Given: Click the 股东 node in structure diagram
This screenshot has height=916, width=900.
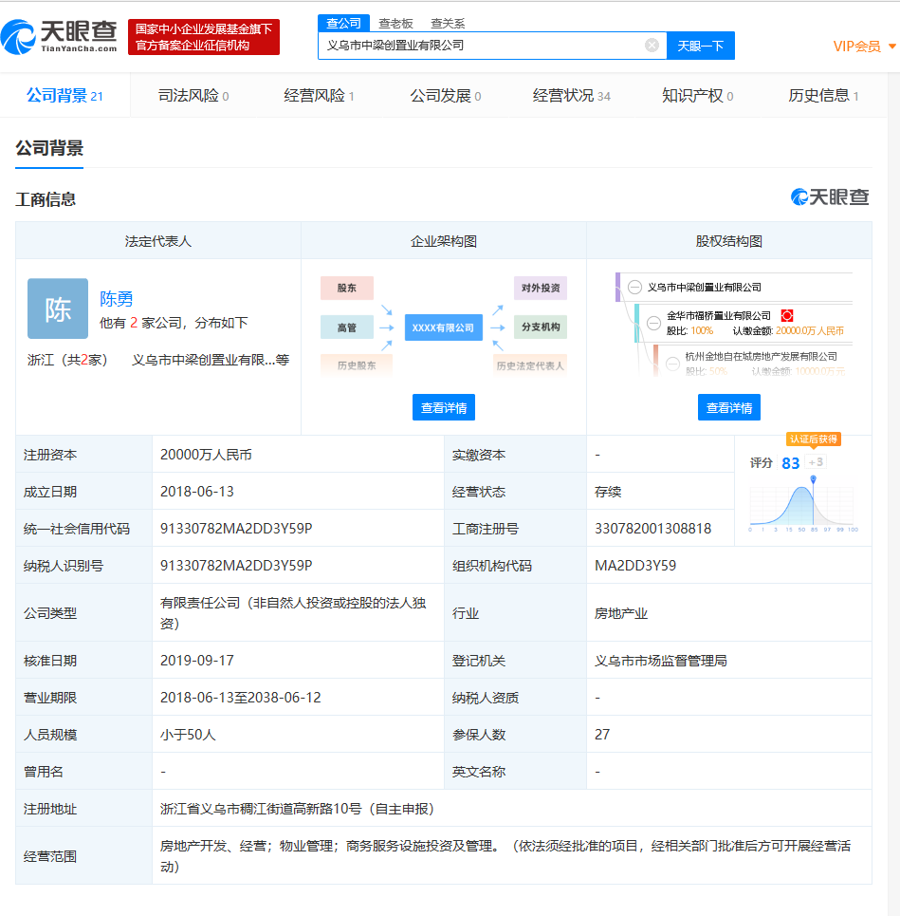Looking at the screenshot, I should tap(347, 288).
